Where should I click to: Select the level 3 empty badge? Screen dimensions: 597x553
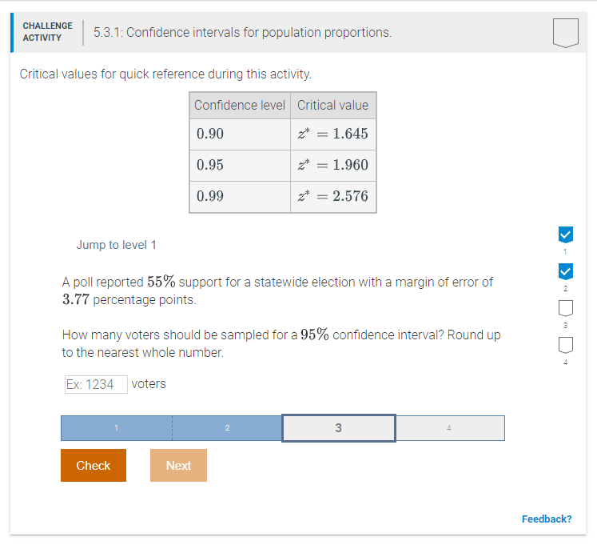pos(565,308)
